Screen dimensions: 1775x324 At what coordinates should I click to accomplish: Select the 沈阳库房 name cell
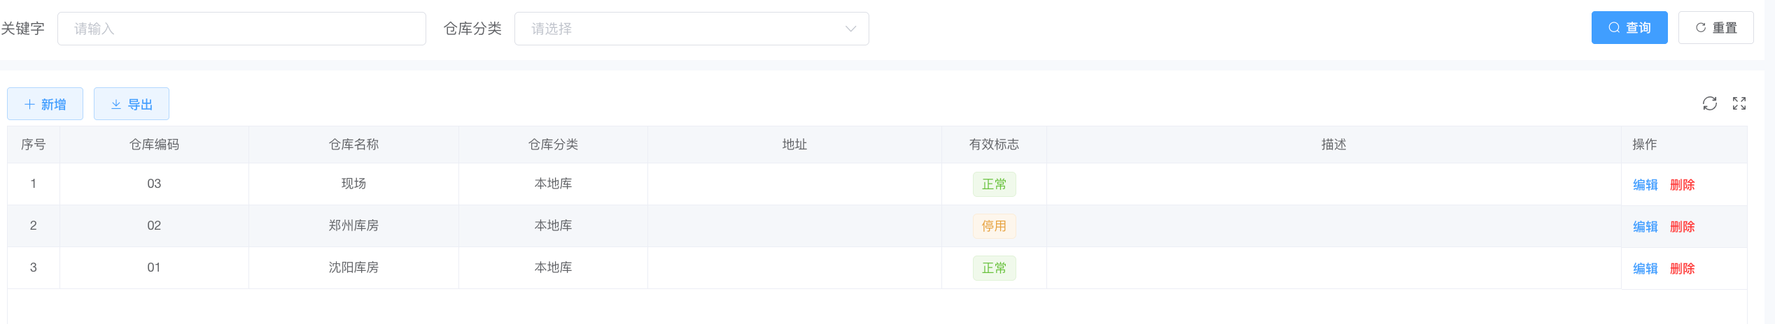(353, 267)
